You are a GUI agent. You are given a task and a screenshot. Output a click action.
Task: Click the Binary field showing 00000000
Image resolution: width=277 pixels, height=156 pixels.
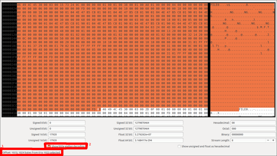[253, 134]
